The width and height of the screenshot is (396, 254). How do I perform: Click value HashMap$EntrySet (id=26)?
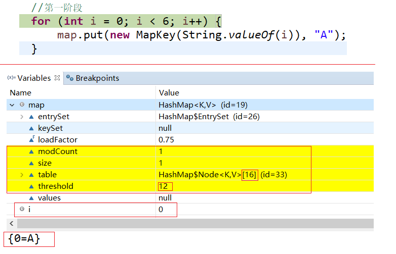tap(209, 117)
